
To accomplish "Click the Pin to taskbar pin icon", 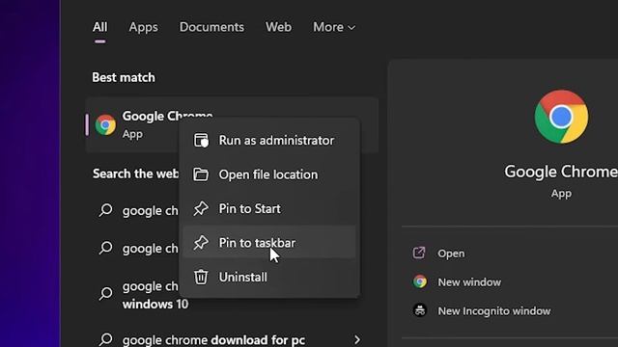I will click(x=201, y=243).
